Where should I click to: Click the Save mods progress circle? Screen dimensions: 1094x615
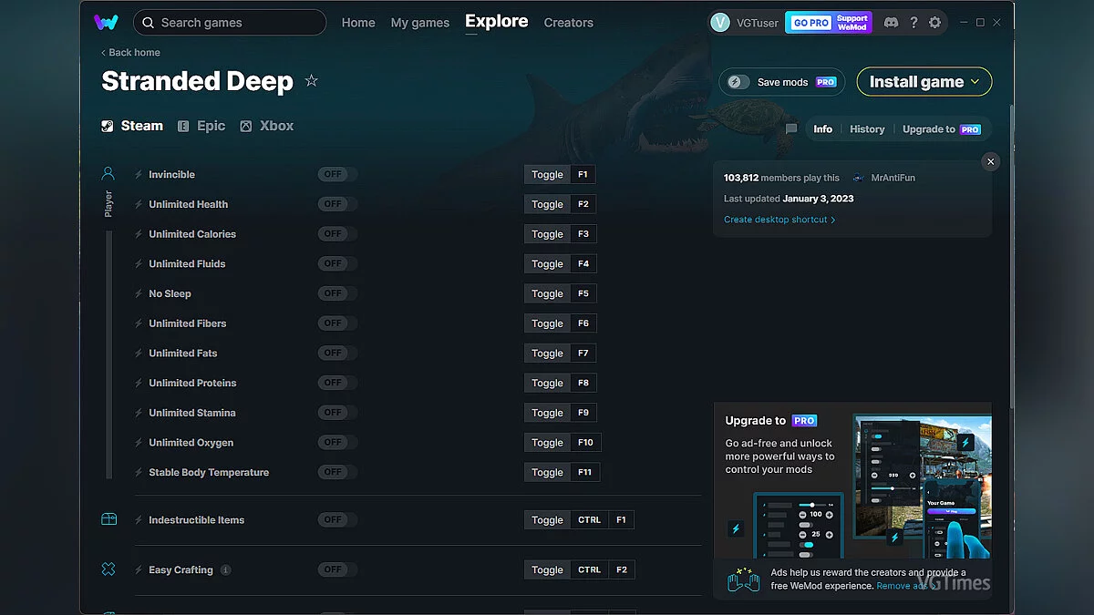coord(737,81)
